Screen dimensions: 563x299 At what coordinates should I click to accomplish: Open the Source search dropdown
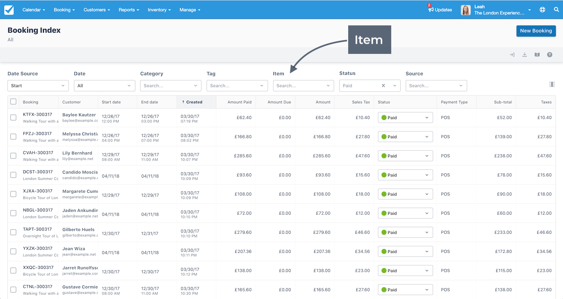pyautogui.click(x=436, y=85)
